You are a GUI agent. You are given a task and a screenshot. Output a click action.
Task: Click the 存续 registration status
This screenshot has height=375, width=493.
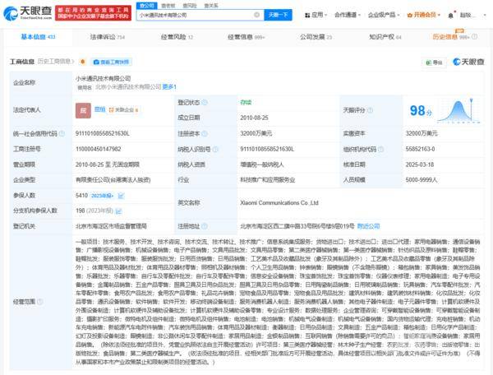(x=246, y=103)
